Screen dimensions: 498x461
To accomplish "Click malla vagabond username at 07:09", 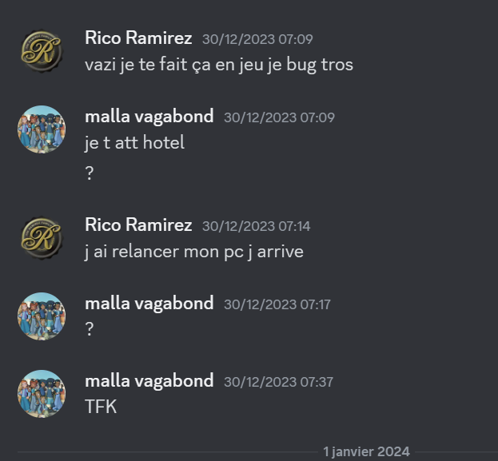I will coord(149,117).
